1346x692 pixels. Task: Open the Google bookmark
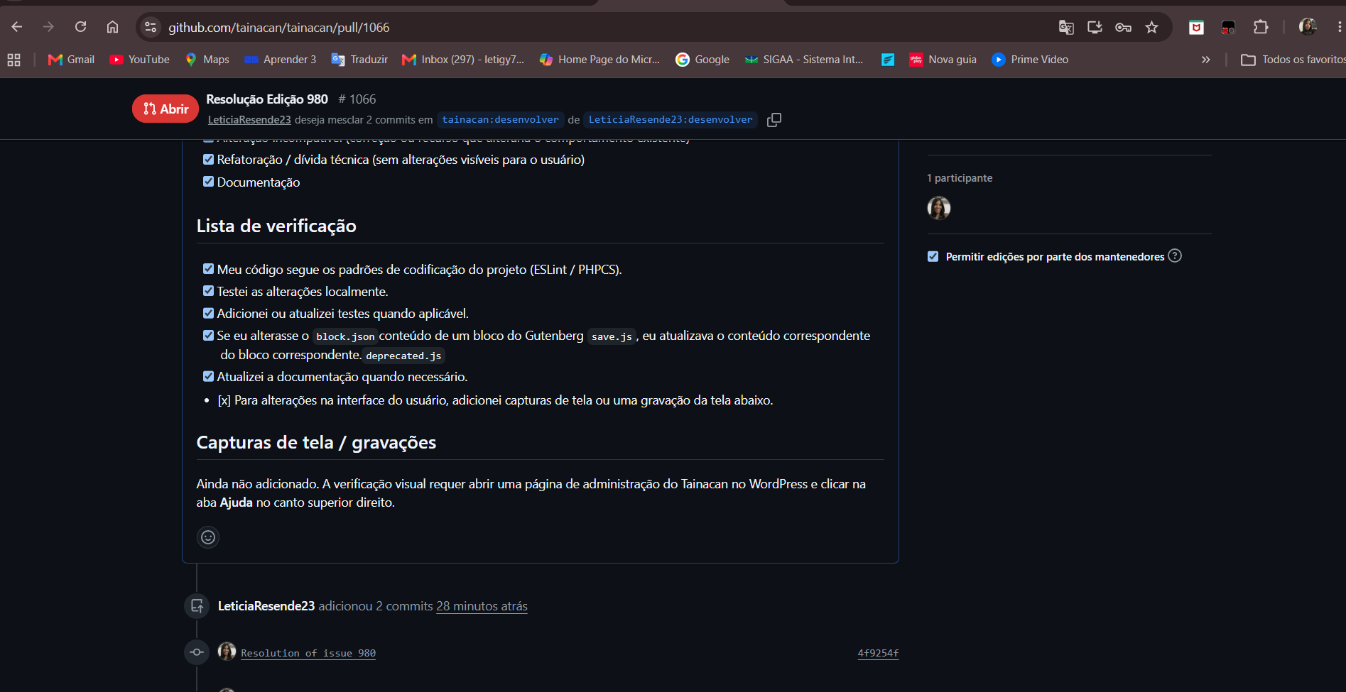click(702, 60)
